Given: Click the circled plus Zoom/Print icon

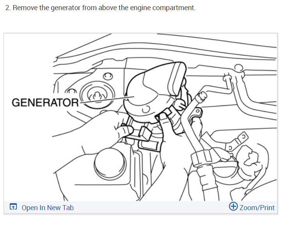Looking at the screenshot, I should (x=233, y=206).
